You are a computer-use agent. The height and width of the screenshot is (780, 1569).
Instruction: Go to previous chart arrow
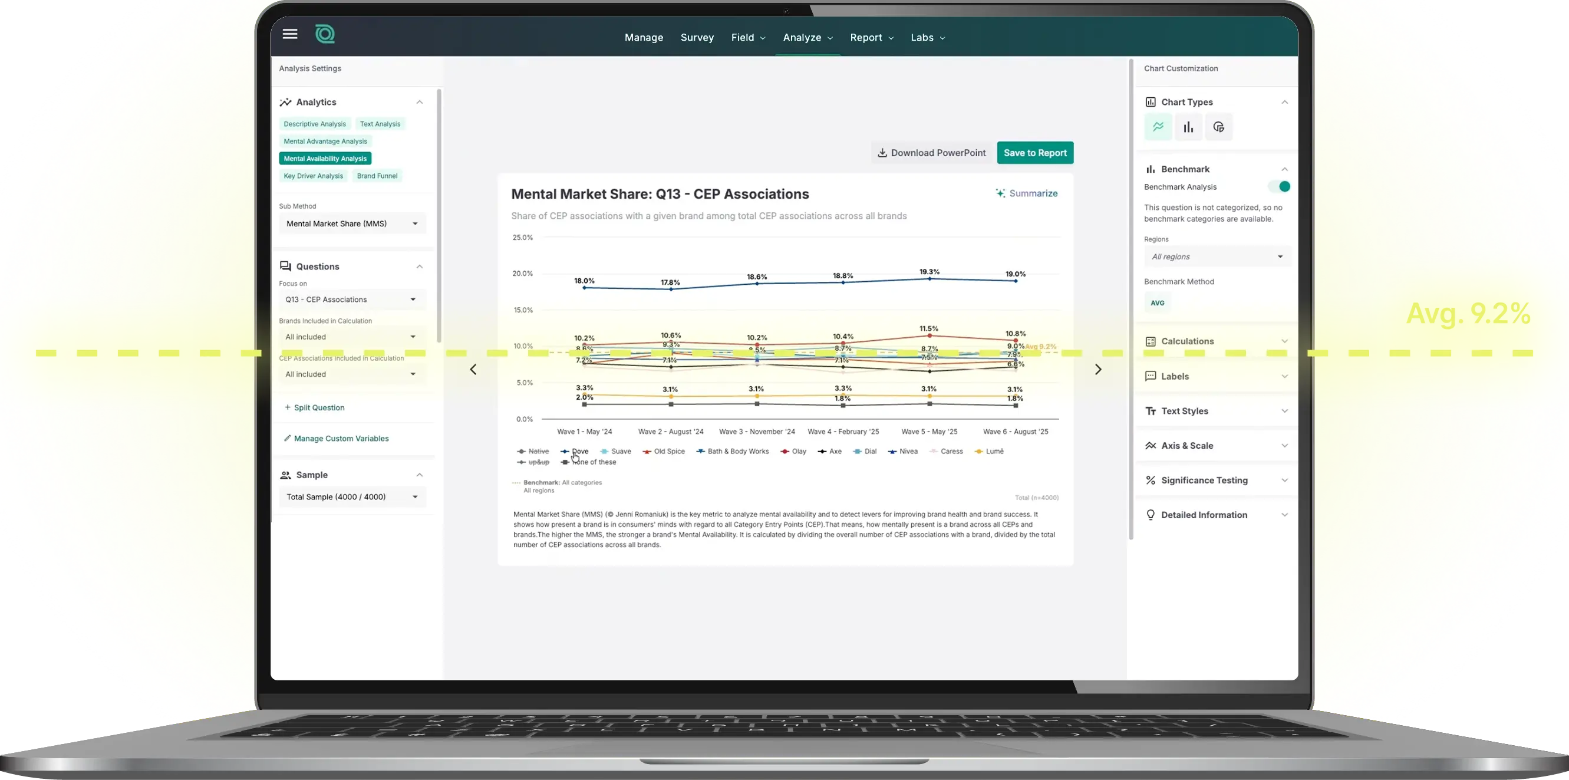[473, 369]
